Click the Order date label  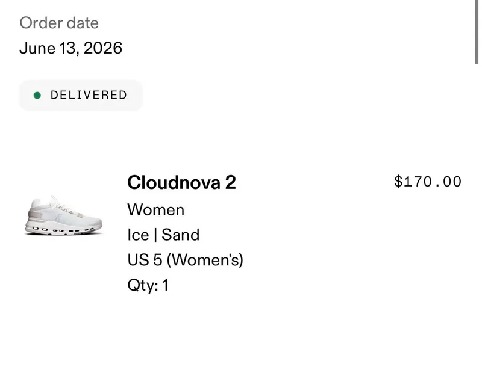click(59, 23)
